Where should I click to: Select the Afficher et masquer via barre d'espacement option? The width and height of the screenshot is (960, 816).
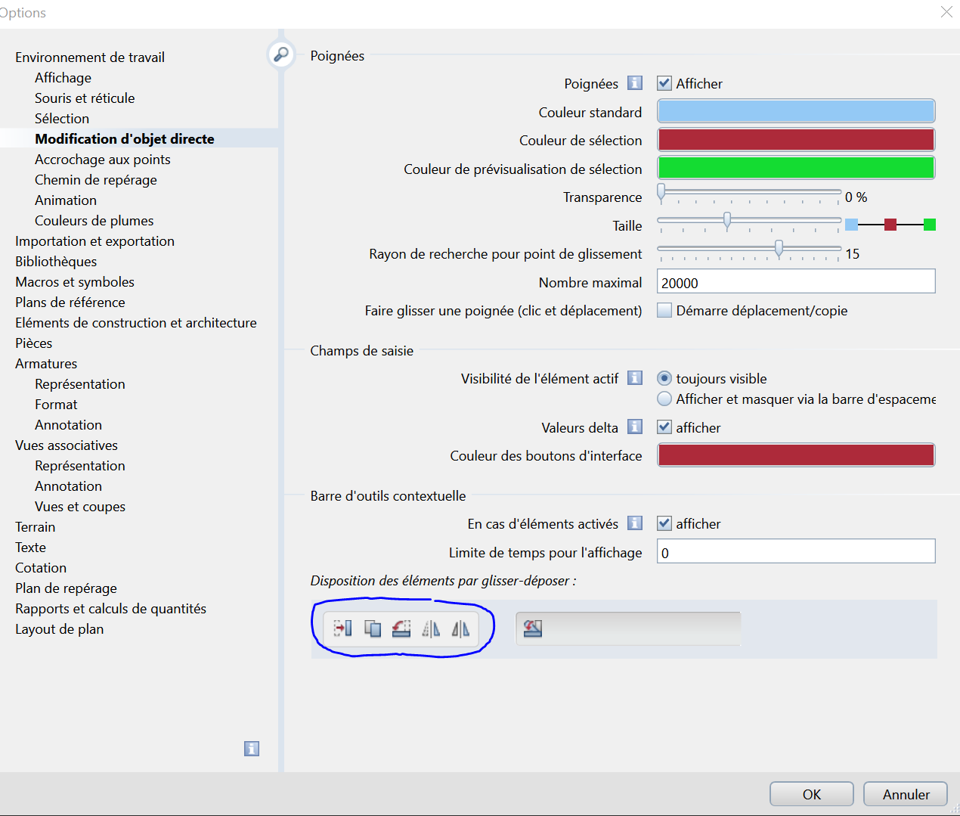[x=664, y=399]
